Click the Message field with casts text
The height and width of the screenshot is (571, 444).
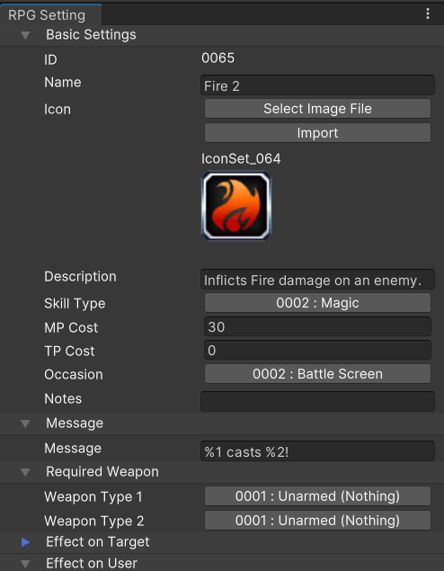click(317, 451)
